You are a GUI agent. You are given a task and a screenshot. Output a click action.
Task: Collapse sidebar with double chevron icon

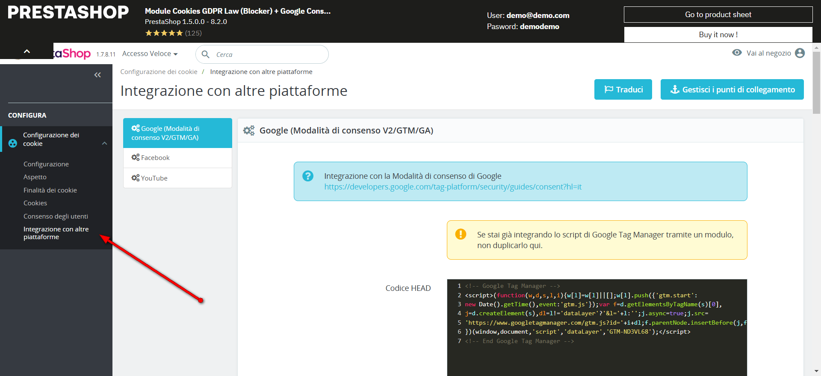click(x=97, y=75)
